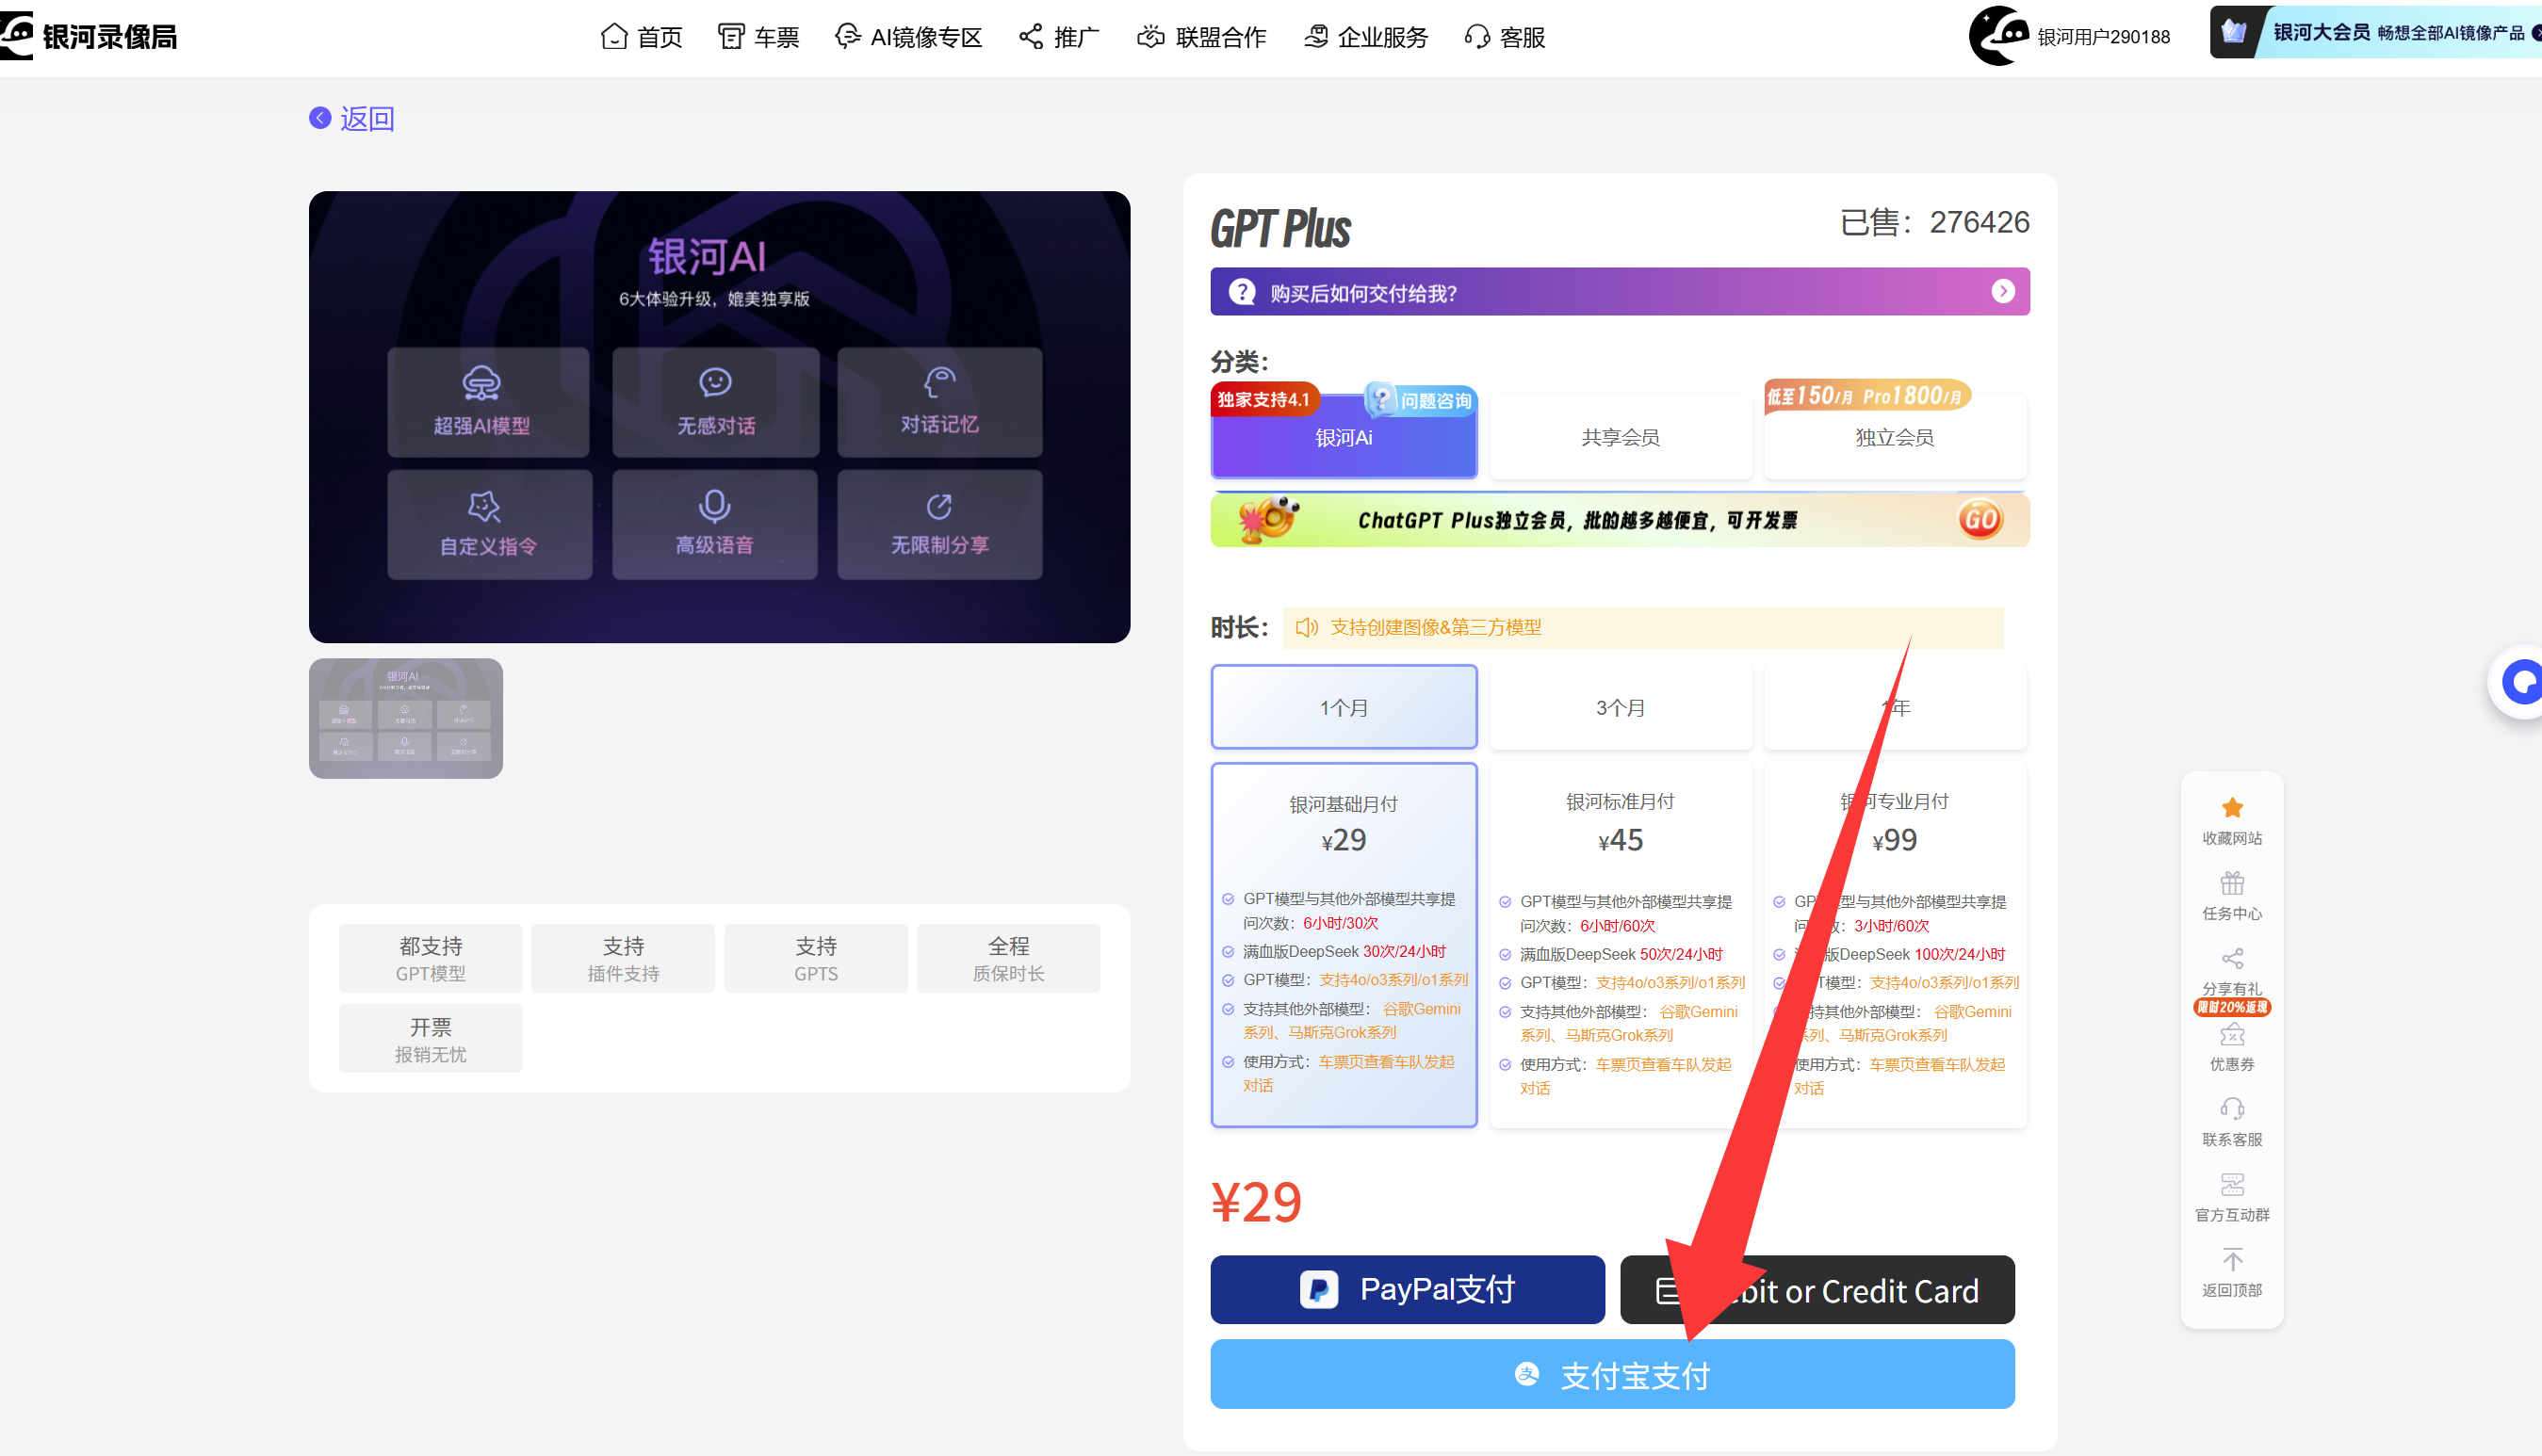Click the 返回顶部 arrow icon
The width and height of the screenshot is (2542, 1456).
[x=2232, y=1259]
